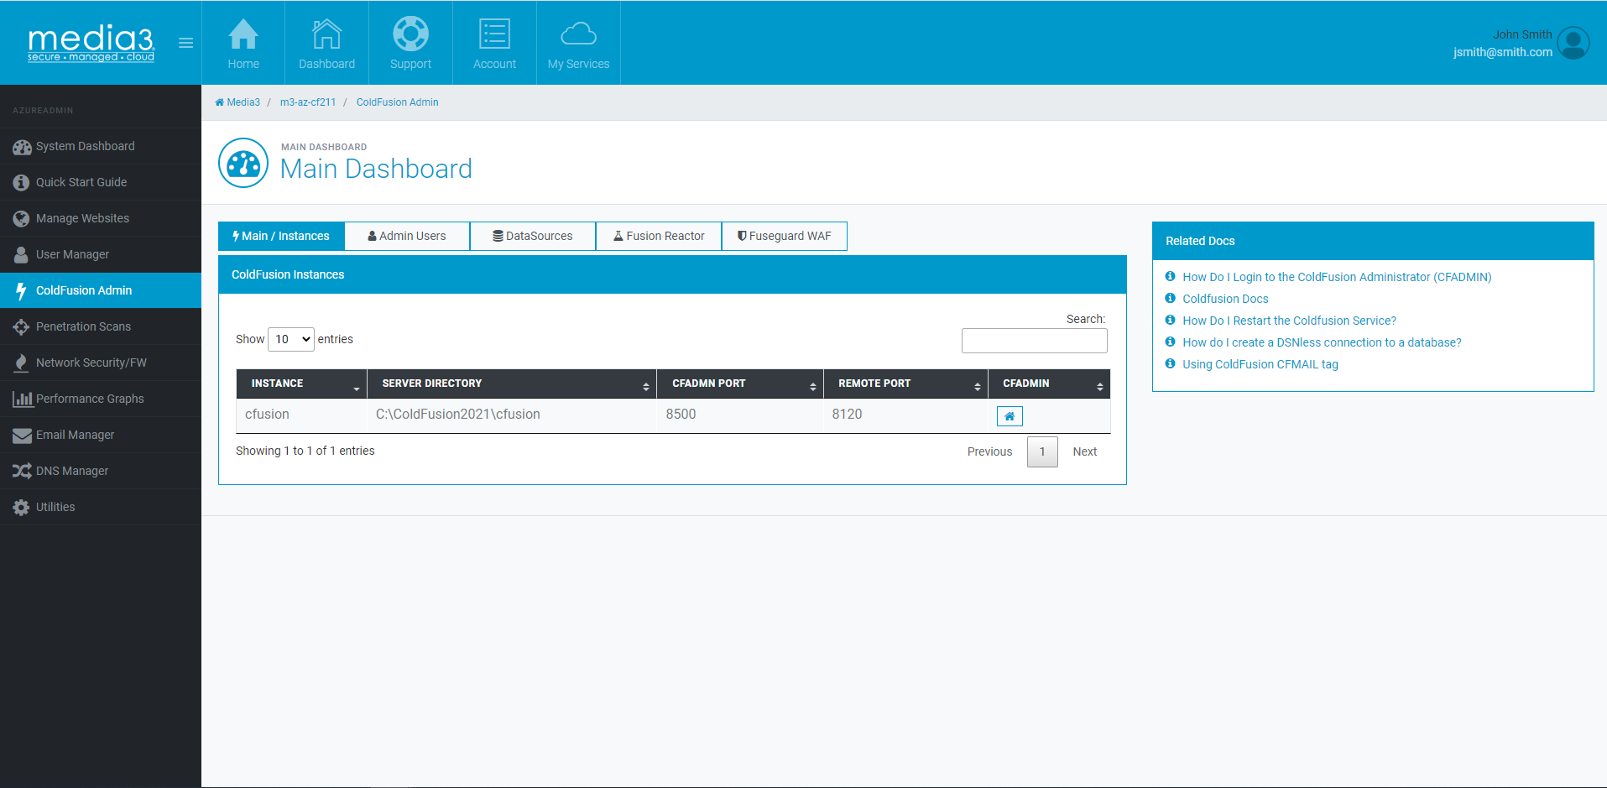Switch to Fusion Reactor tab
This screenshot has width=1607, height=788.
coord(659,236)
